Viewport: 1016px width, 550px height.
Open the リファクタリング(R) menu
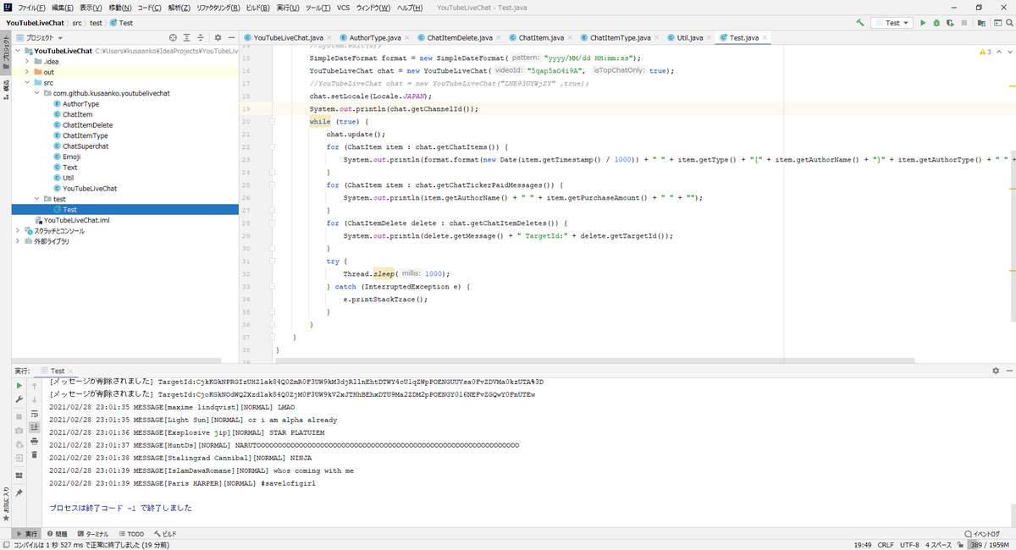tap(218, 8)
